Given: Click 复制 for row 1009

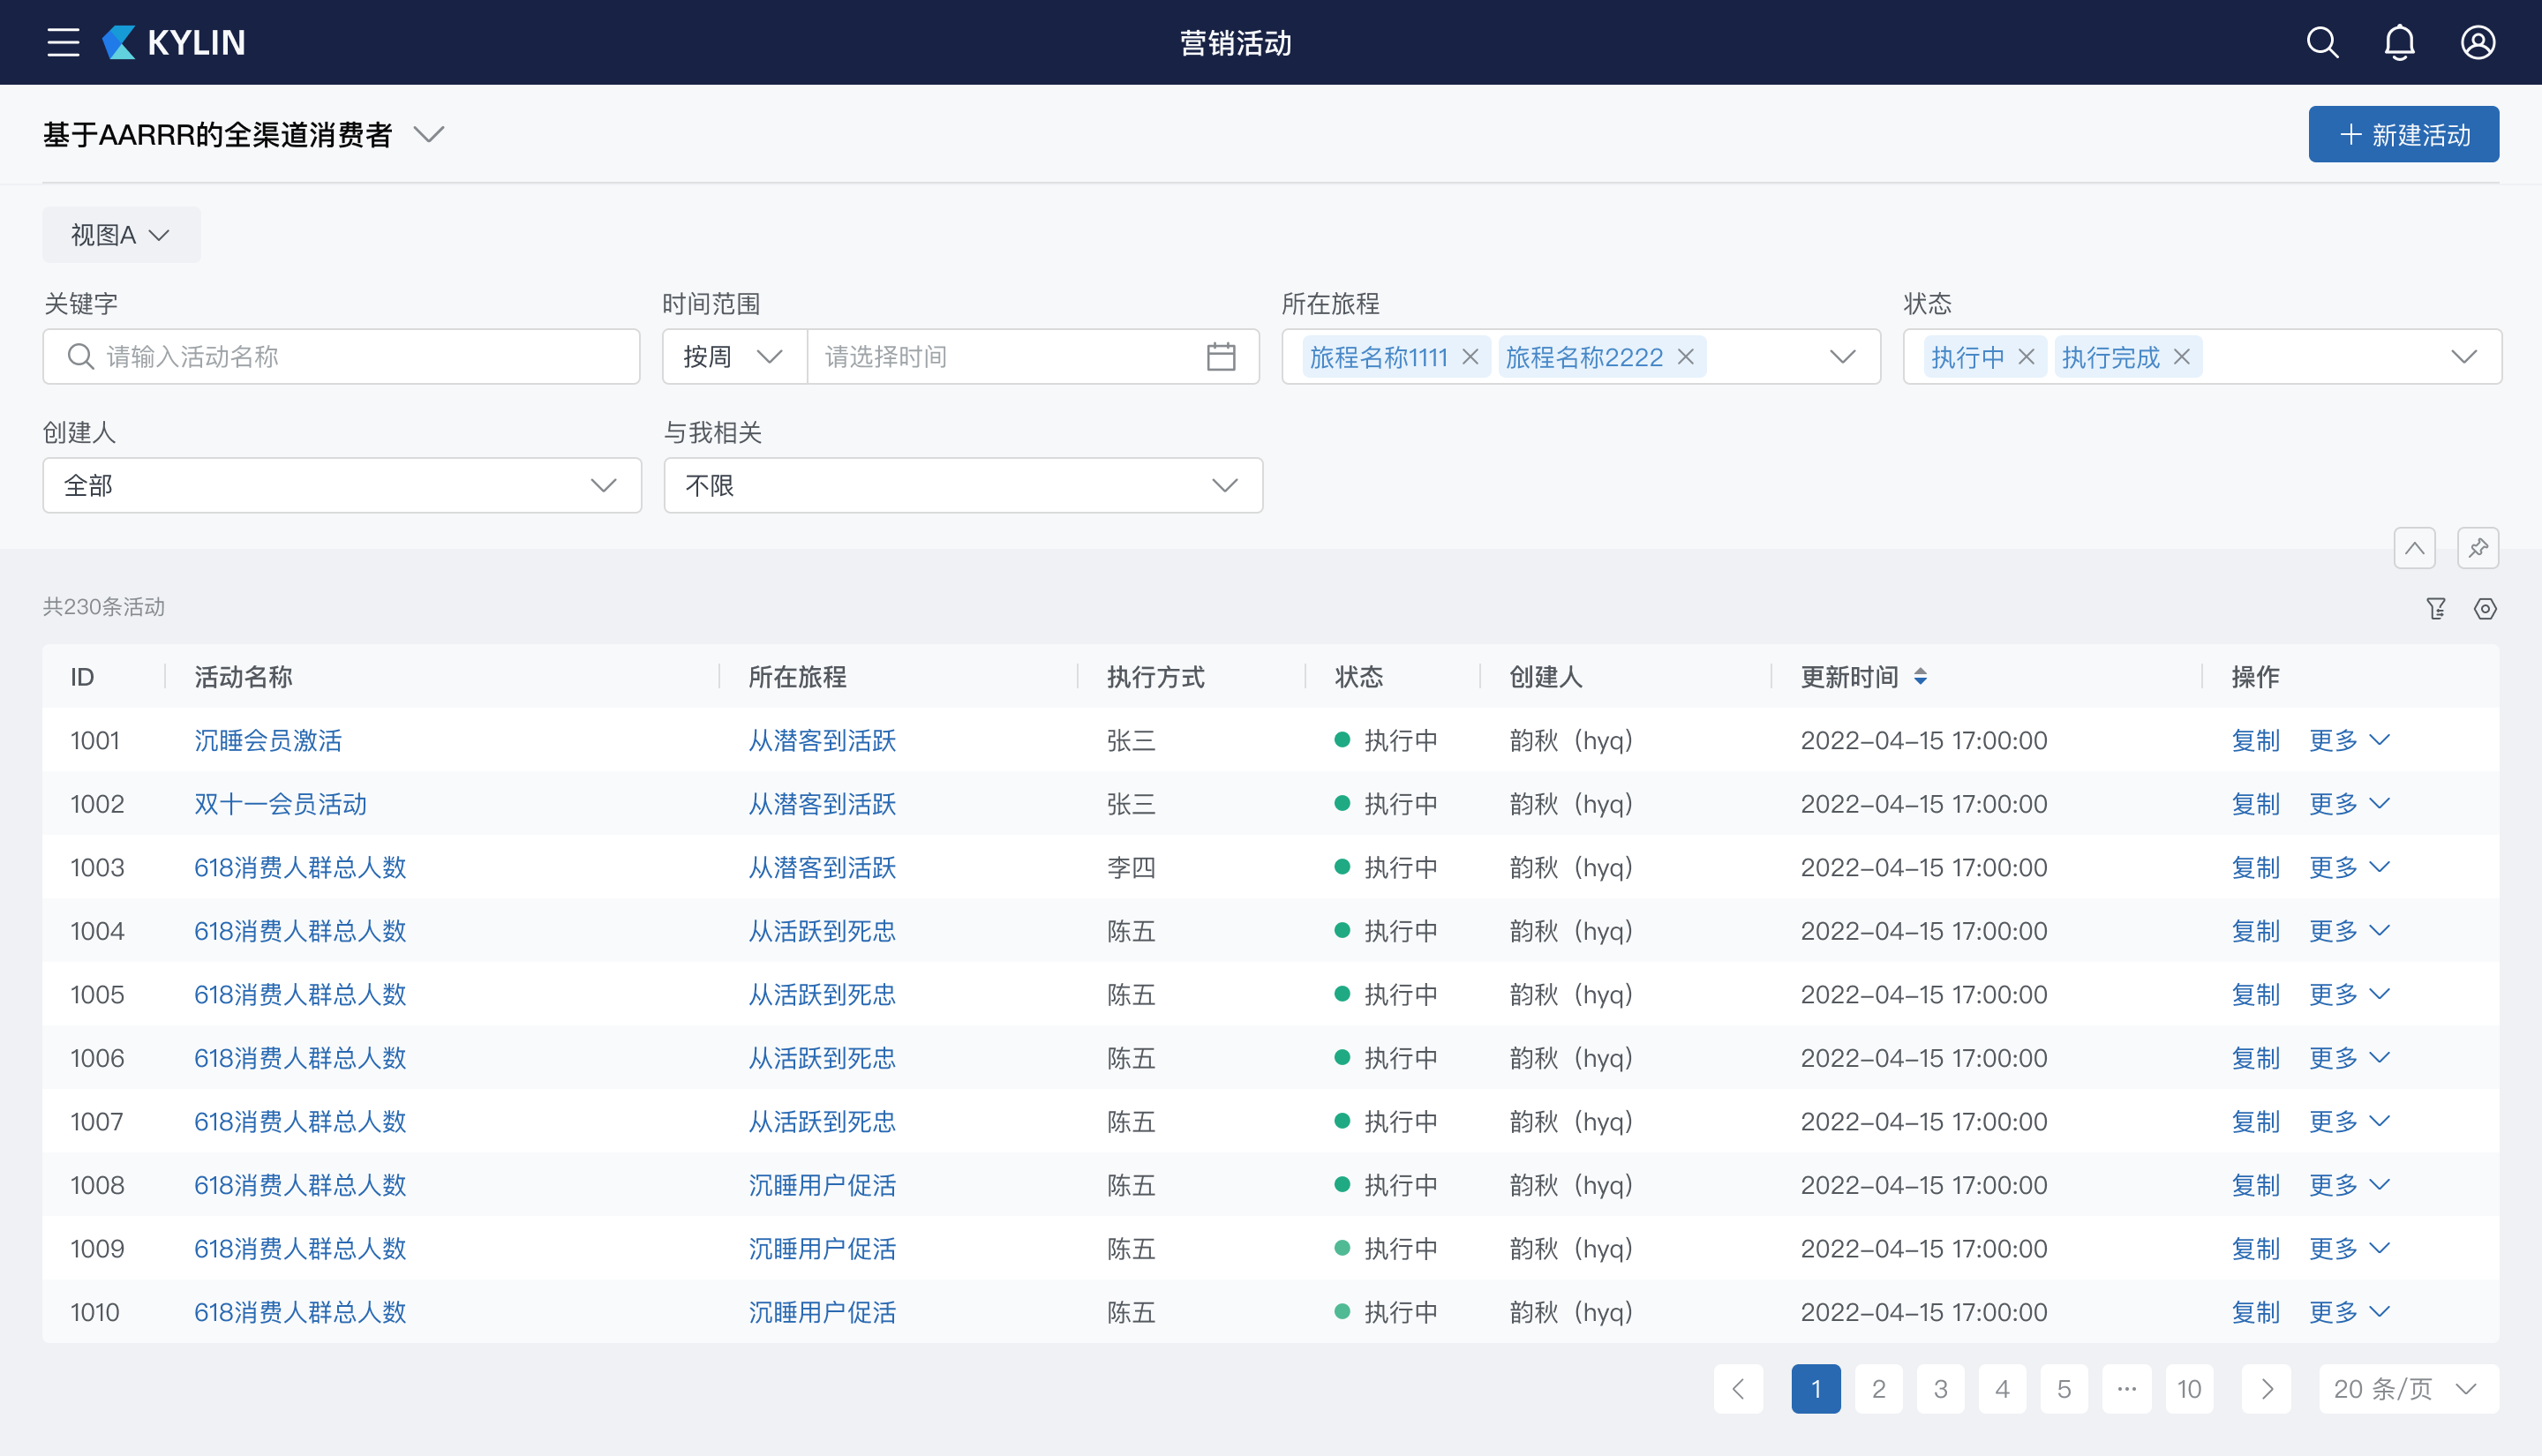Looking at the screenshot, I should coord(2255,1248).
